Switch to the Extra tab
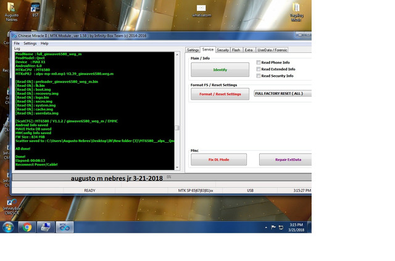The image size is (395, 261). coord(249,50)
